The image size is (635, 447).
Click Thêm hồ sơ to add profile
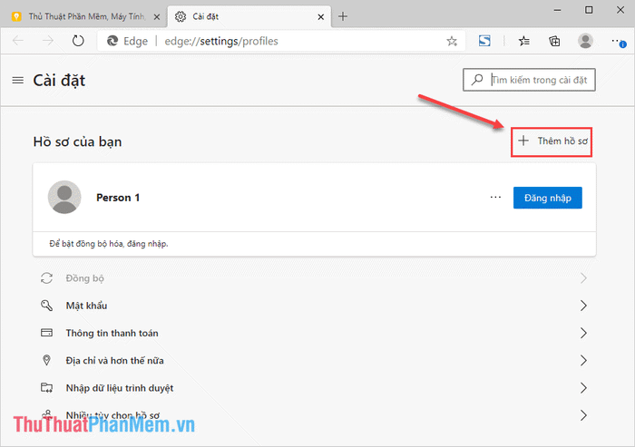click(552, 141)
